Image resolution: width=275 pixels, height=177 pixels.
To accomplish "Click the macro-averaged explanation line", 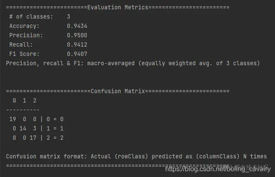I will pyautogui.click(x=133, y=63).
